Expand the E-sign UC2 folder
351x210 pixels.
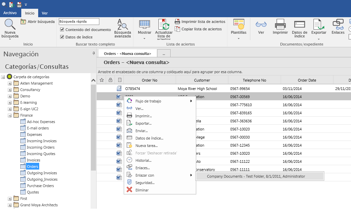pyautogui.click(x=9, y=109)
